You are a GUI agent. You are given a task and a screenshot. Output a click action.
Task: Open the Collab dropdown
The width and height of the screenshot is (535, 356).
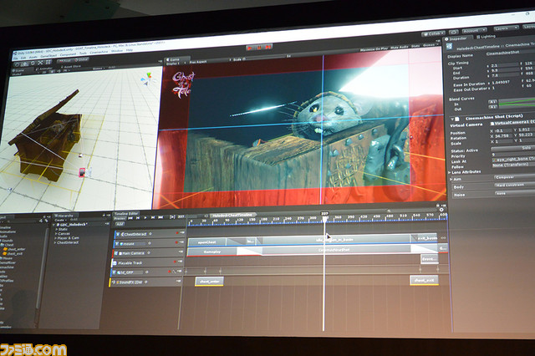click(433, 33)
